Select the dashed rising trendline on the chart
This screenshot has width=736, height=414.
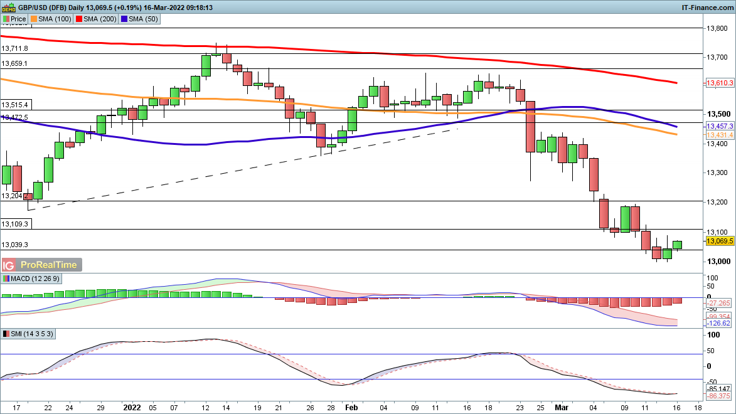pos(243,169)
